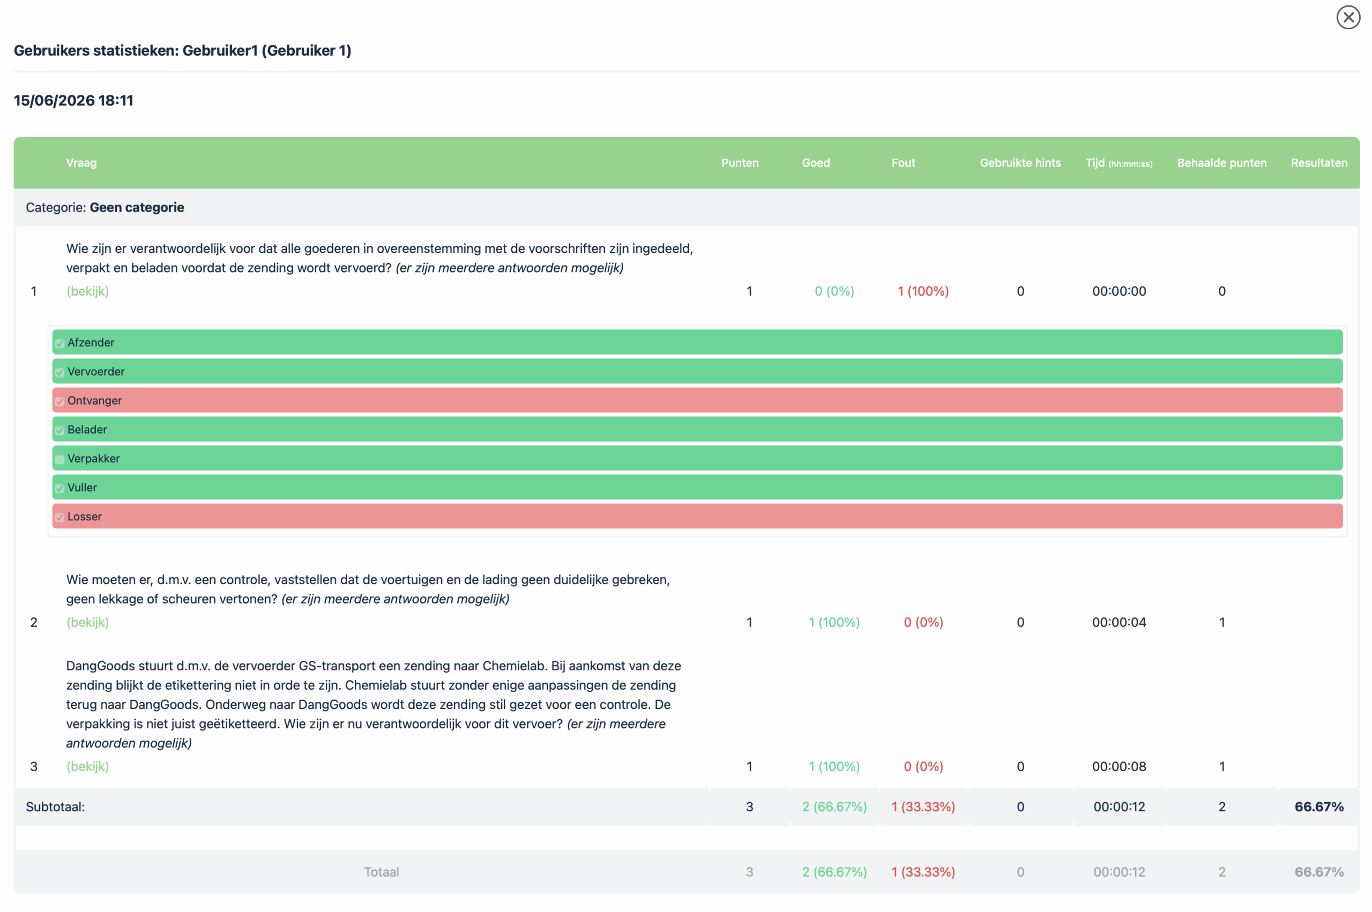Click the Behaalde punten column header
This screenshot has width=1372, height=912.
[x=1221, y=163]
